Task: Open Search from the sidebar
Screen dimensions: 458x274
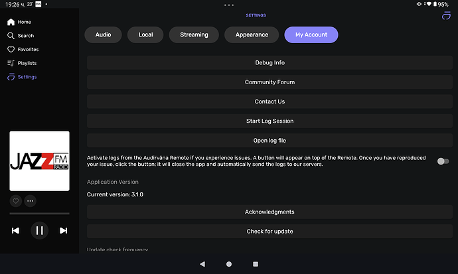Action: click(x=21, y=36)
